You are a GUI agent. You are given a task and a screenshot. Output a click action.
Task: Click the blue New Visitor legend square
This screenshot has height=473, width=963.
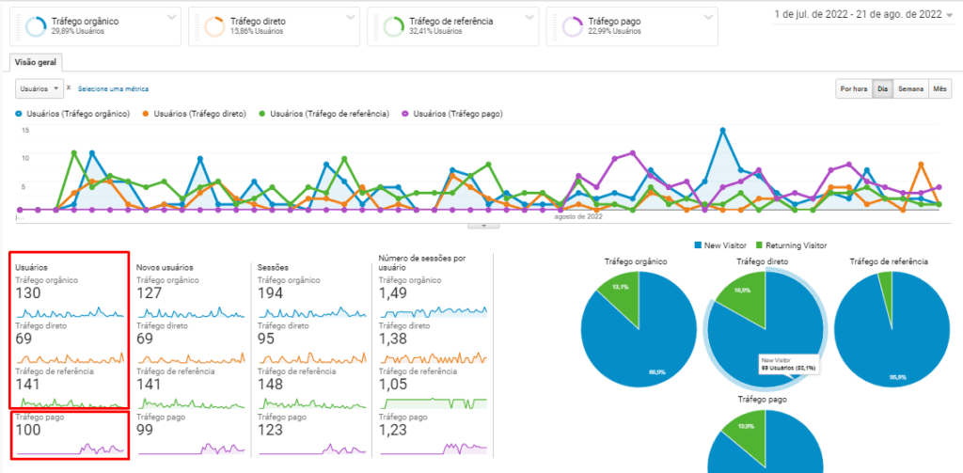[x=697, y=245]
